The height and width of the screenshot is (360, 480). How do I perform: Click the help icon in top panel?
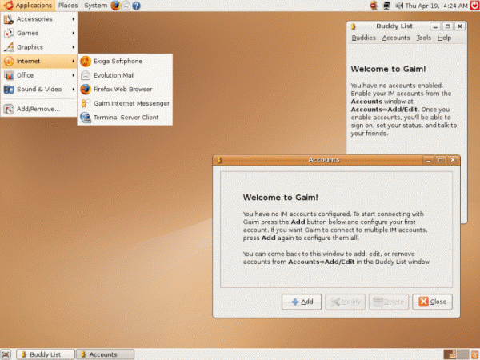coord(138,6)
